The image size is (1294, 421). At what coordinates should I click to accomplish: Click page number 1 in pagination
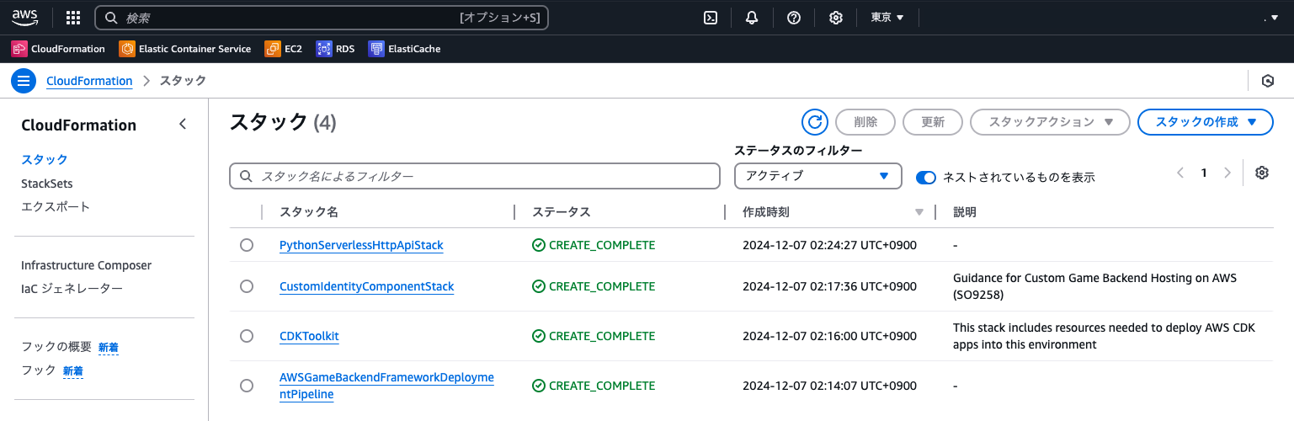pos(1204,173)
